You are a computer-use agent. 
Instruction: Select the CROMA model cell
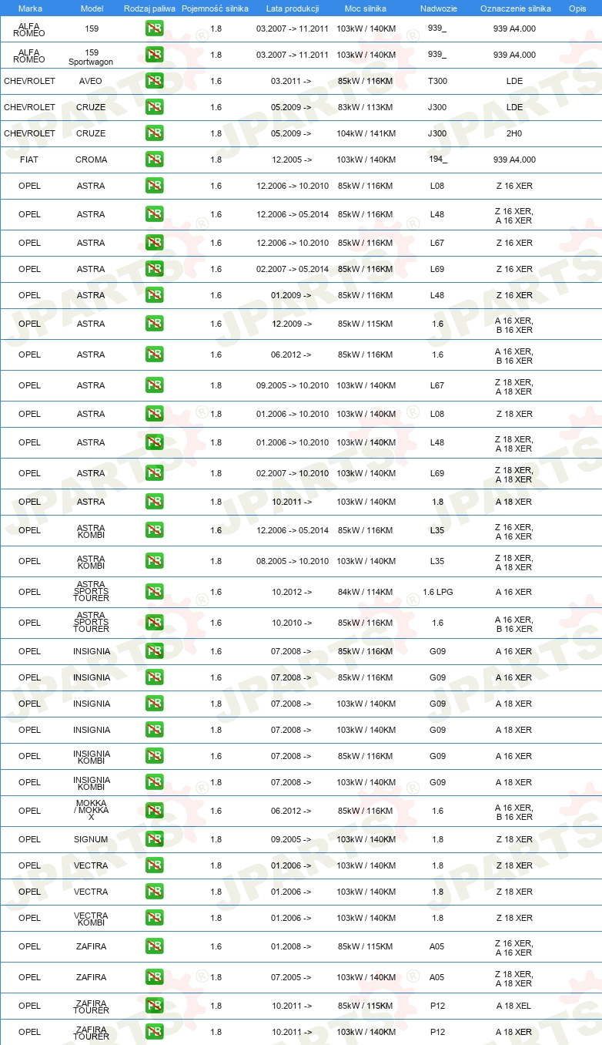pyautogui.click(x=91, y=160)
